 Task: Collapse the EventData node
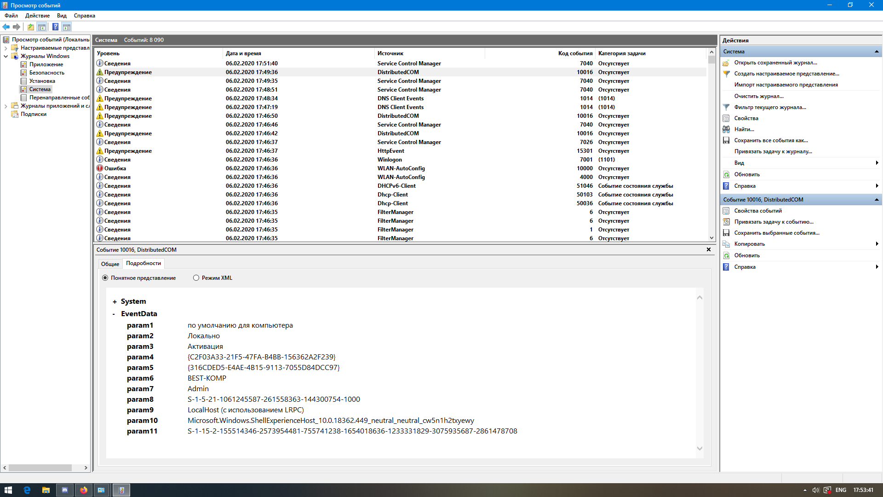click(x=114, y=314)
